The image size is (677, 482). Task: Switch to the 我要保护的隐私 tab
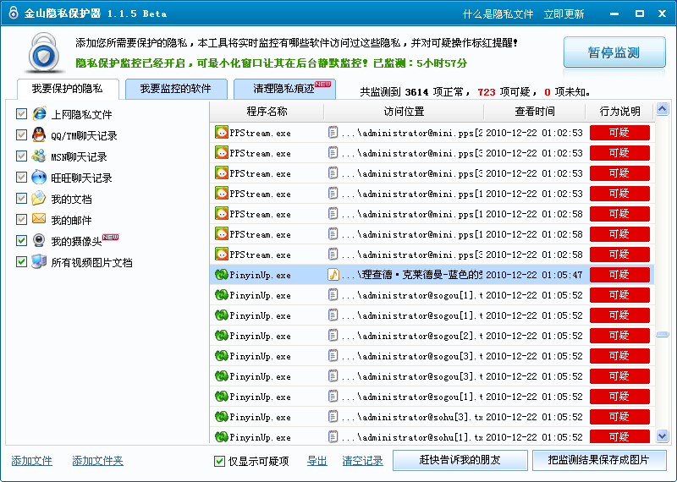click(x=68, y=89)
